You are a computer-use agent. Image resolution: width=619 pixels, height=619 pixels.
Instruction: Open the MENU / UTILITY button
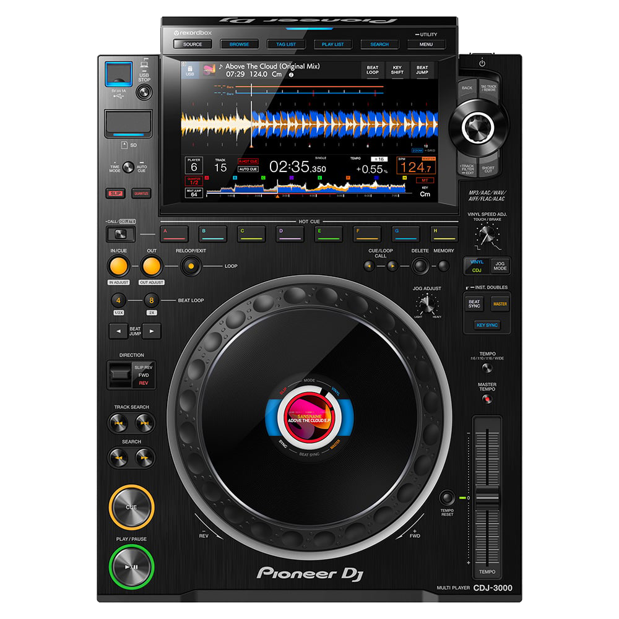[x=426, y=44]
